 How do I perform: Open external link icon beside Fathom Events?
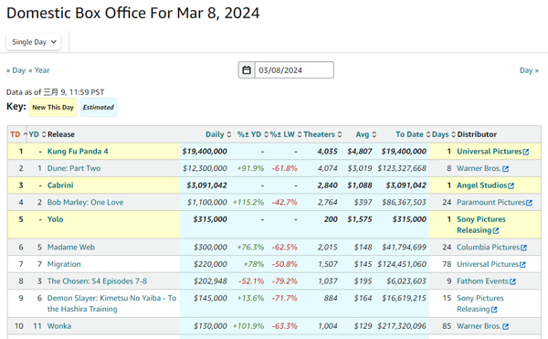click(512, 281)
